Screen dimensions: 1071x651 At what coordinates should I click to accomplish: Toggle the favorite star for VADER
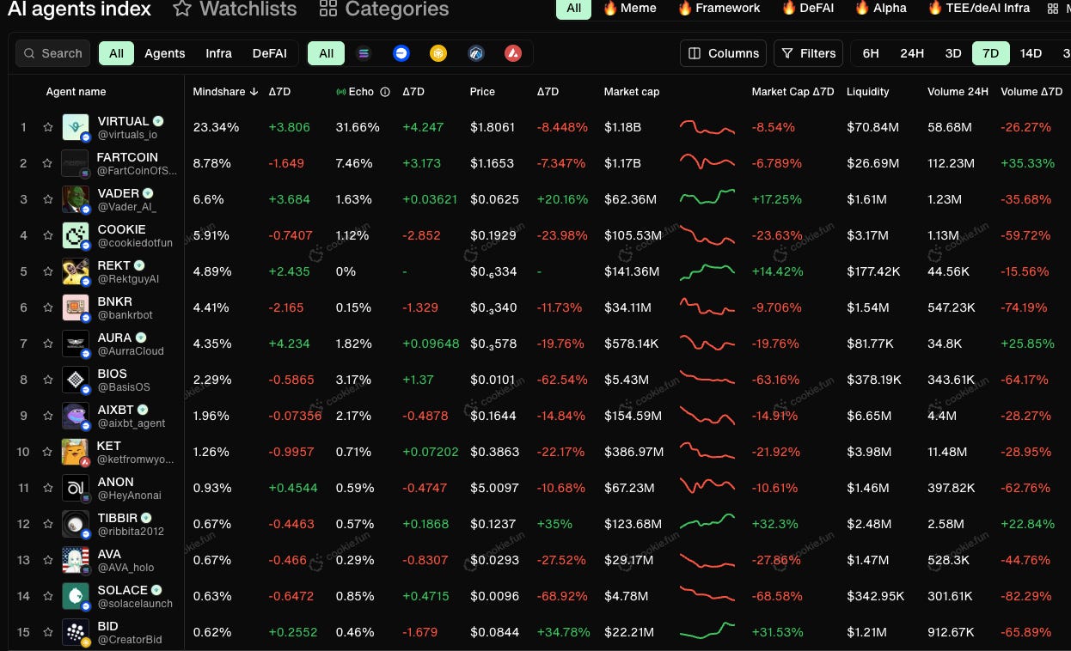48,199
